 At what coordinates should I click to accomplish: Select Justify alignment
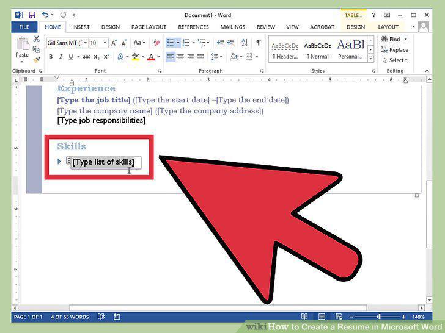point(200,57)
